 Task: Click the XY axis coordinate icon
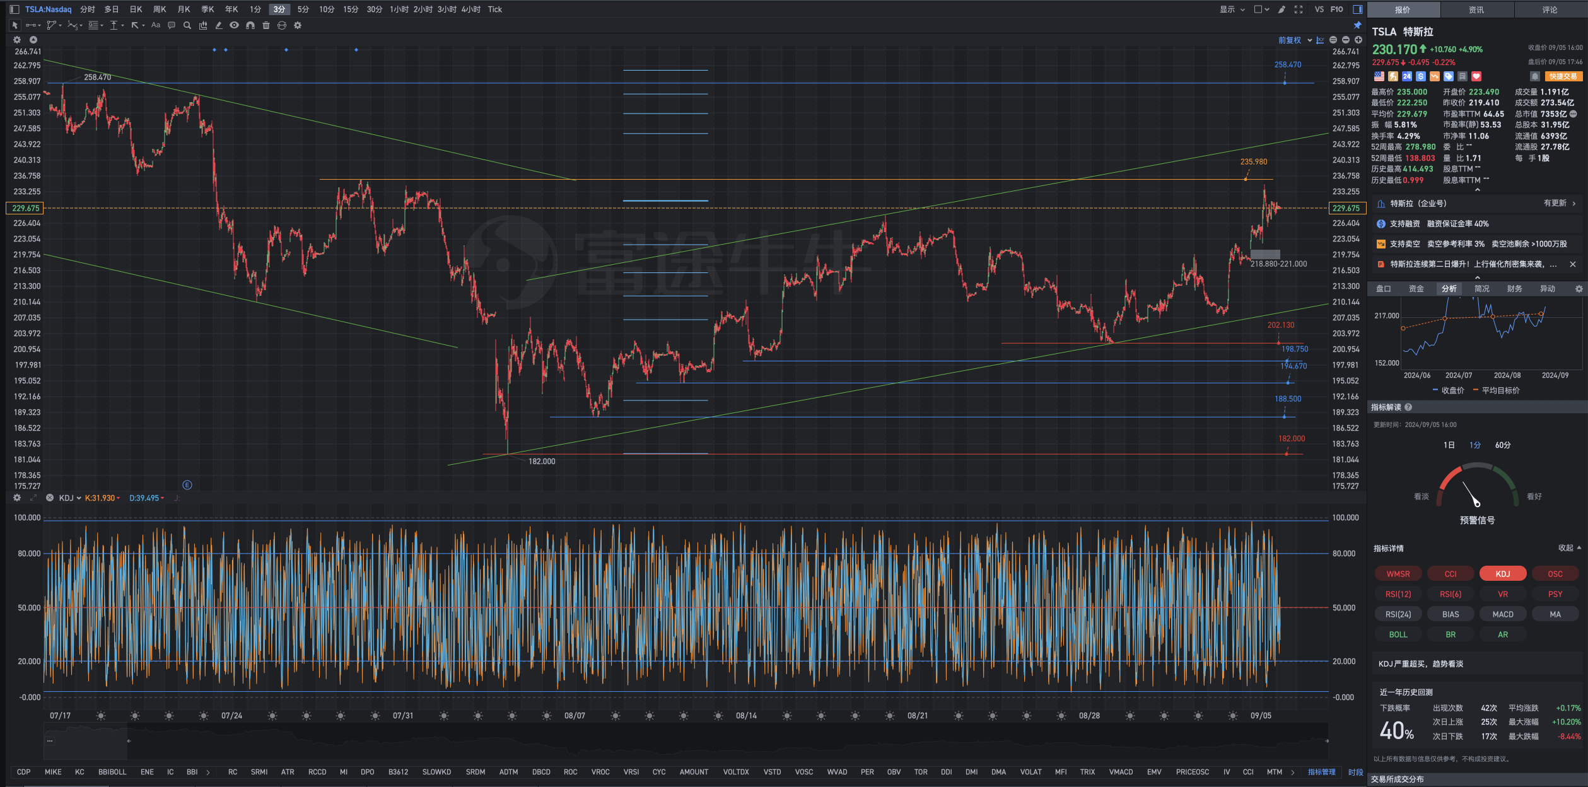point(1320,40)
